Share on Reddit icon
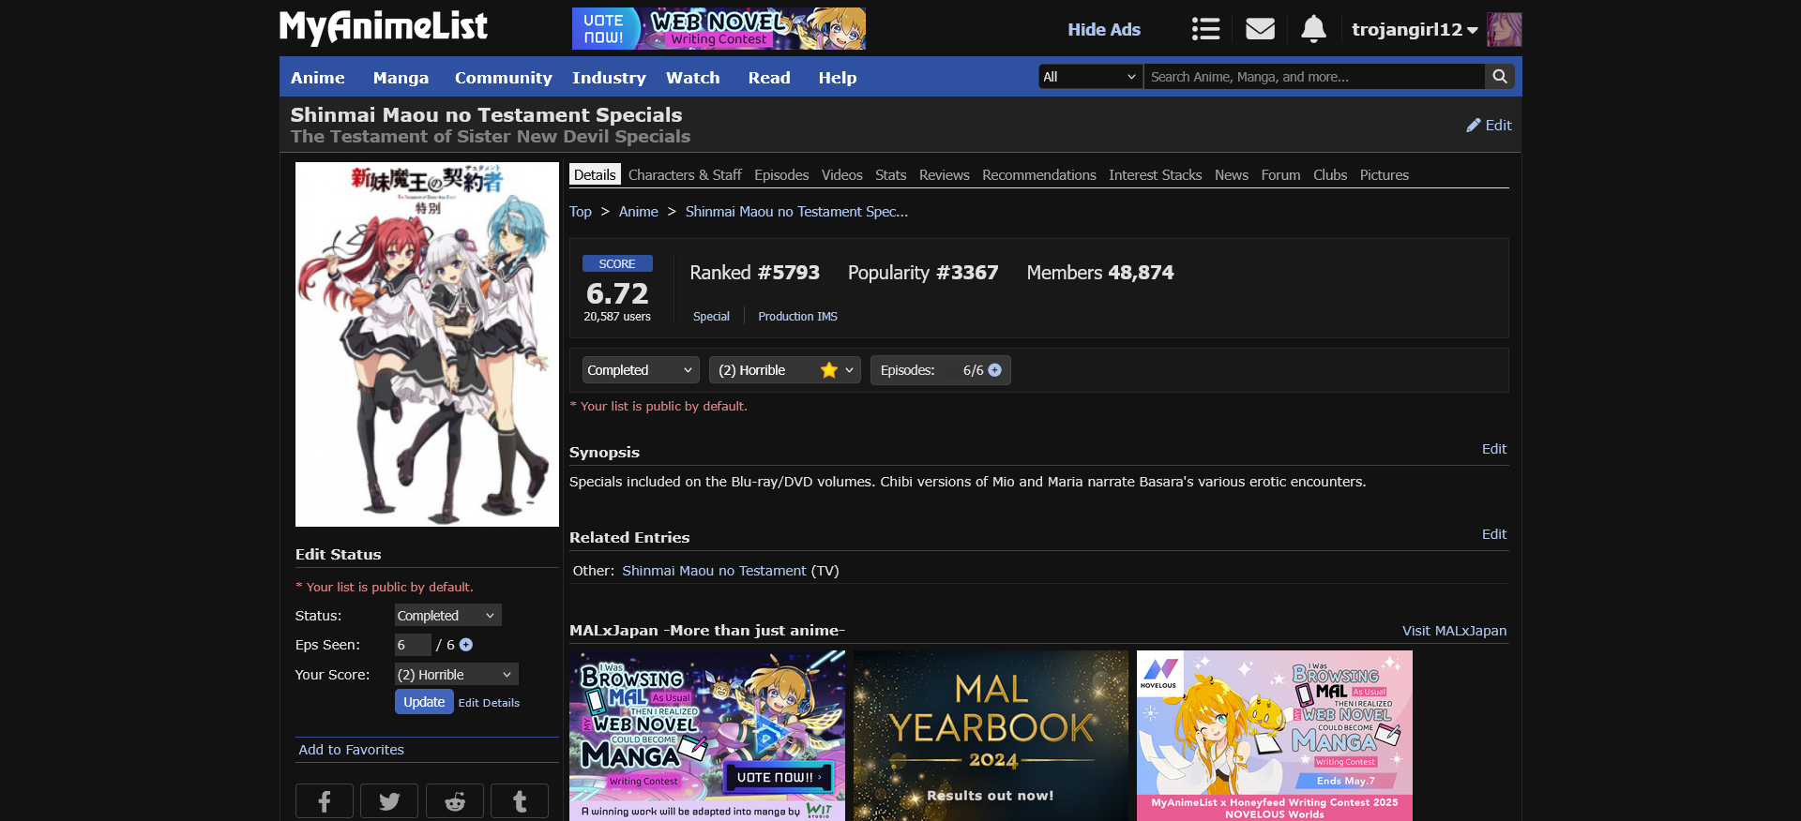This screenshot has height=821, width=1801. click(455, 801)
